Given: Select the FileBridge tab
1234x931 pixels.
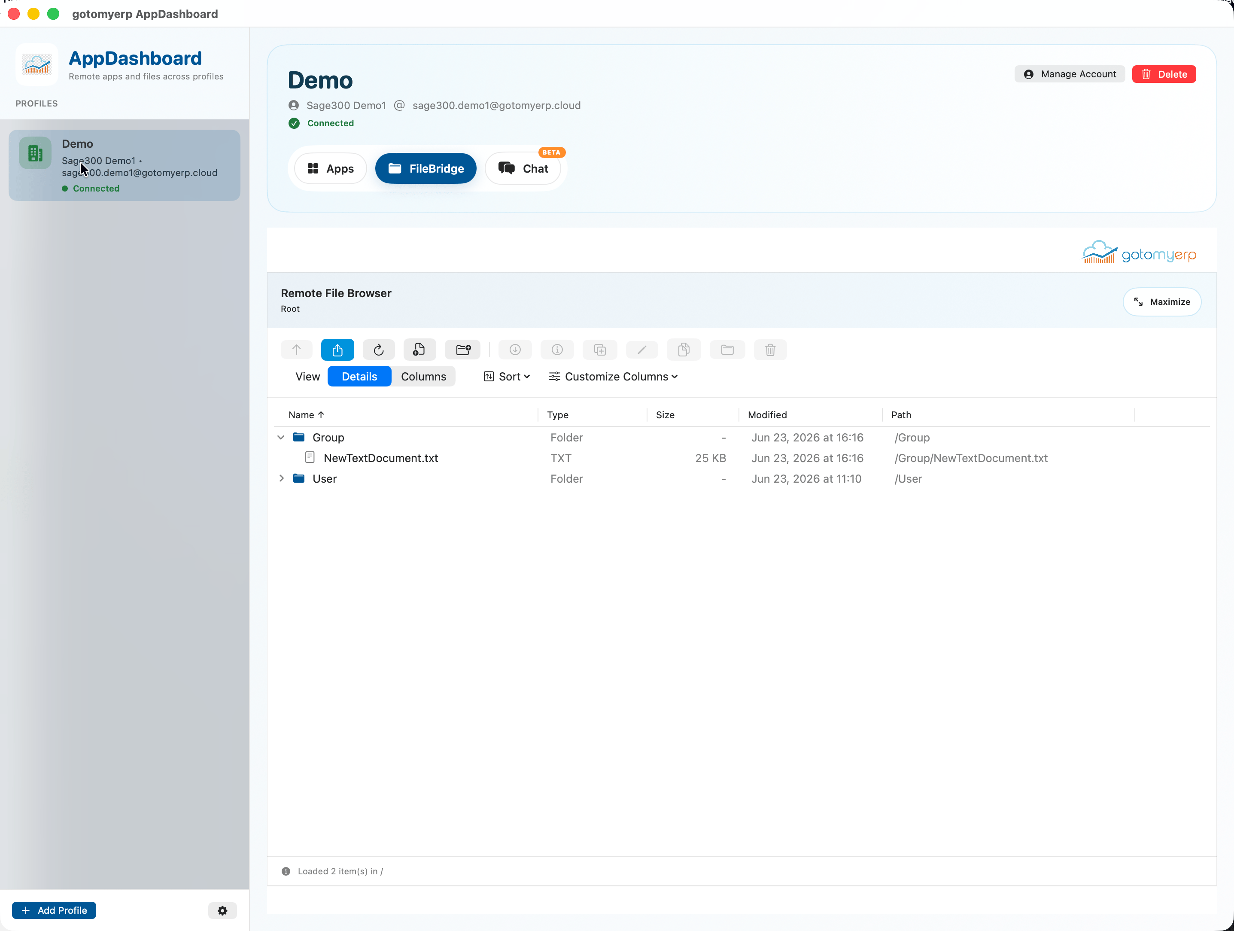Looking at the screenshot, I should coord(426,168).
